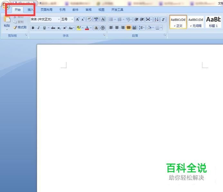Viewport: 223px width, 192px height.
Task: Open the Borders dropdown arrow
Action: click(x=161, y=27)
